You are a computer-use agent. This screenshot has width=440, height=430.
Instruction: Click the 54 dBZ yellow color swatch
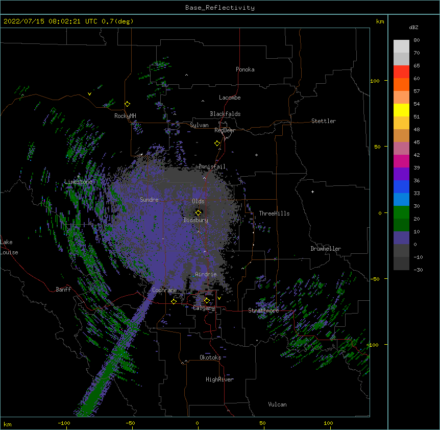401,110
